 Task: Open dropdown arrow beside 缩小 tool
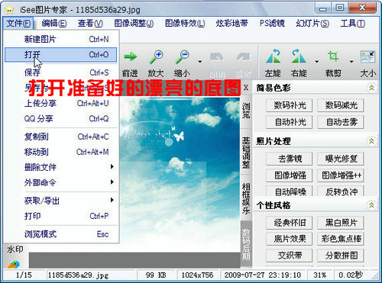pyautogui.click(x=200, y=62)
